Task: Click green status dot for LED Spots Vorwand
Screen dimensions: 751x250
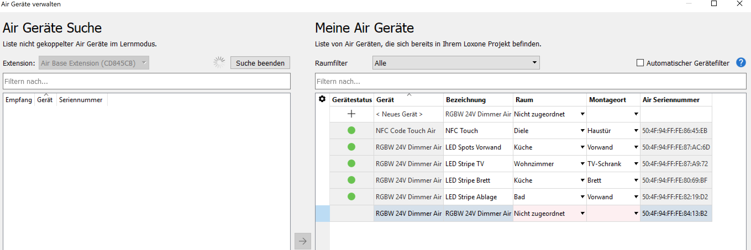Action: 351,147
